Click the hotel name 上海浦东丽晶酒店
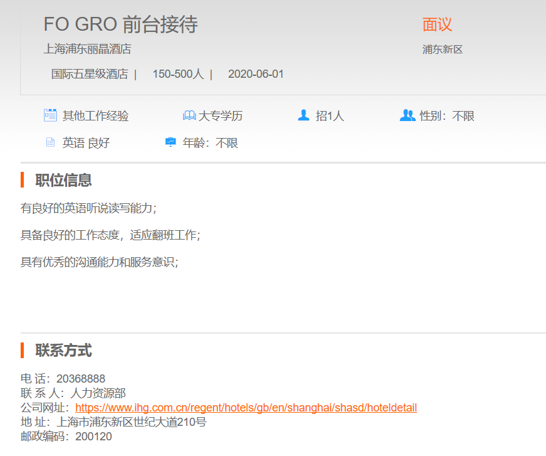 coord(87,49)
